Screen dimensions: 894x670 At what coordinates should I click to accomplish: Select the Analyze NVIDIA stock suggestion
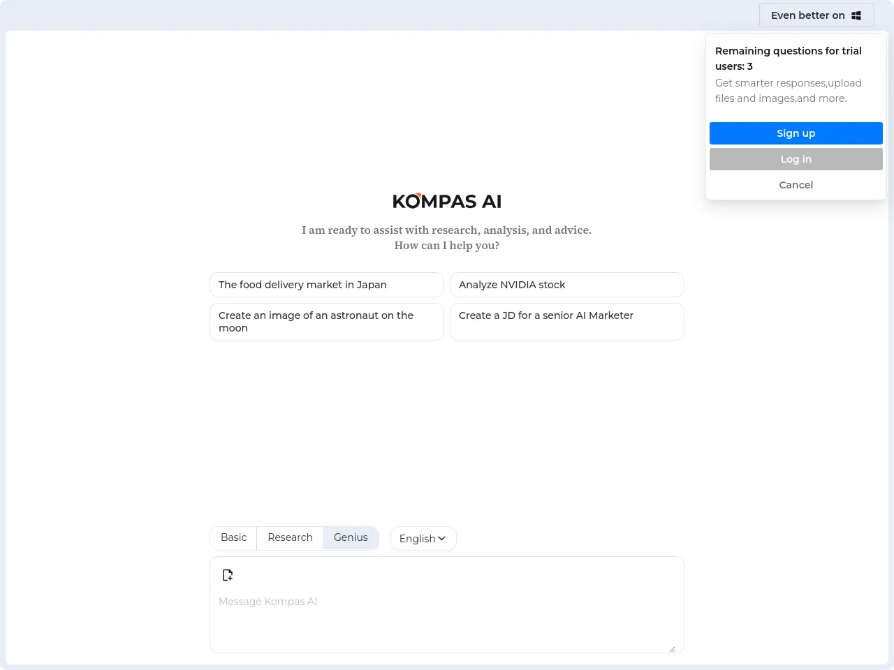tap(566, 285)
